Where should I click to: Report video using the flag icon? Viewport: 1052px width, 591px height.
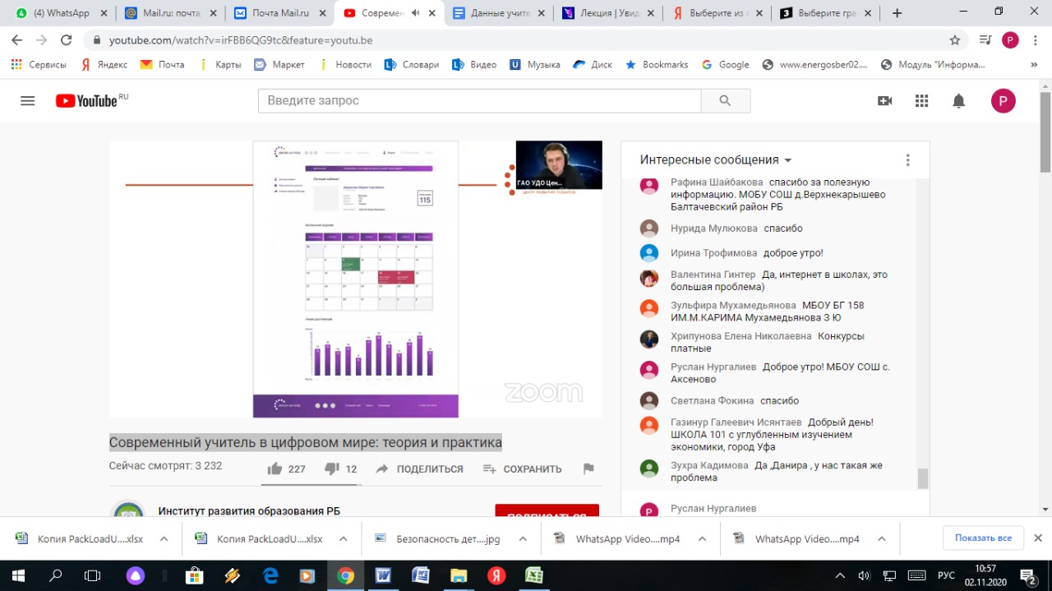(588, 469)
